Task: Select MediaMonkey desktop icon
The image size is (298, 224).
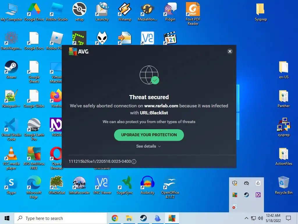Action: click(x=147, y=12)
